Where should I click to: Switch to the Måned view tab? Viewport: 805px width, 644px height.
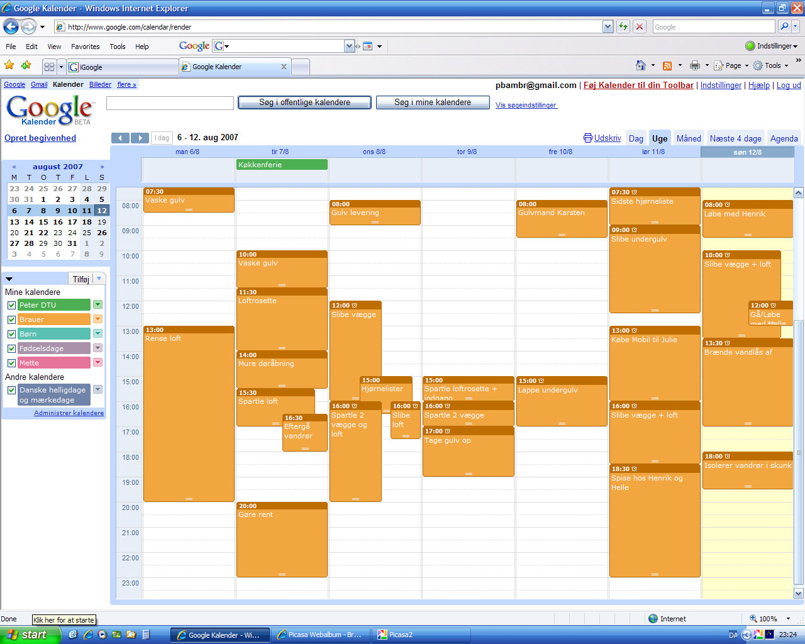pos(689,138)
